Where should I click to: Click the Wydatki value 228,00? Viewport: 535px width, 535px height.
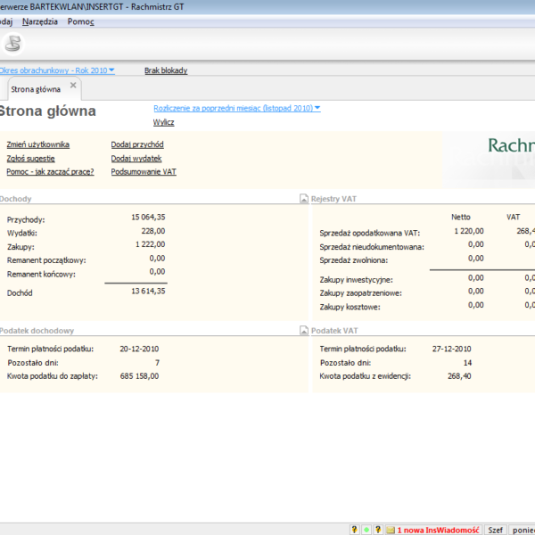[x=153, y=231]
